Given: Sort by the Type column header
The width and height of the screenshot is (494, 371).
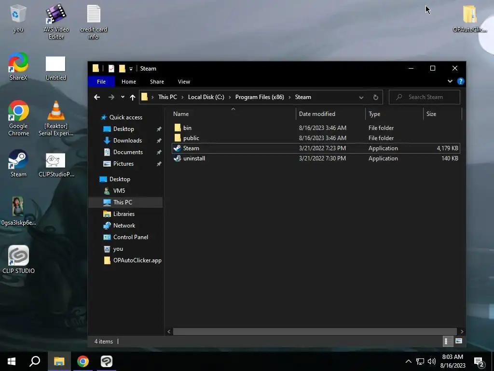Looking at the screenshot, I should [394, 114].
